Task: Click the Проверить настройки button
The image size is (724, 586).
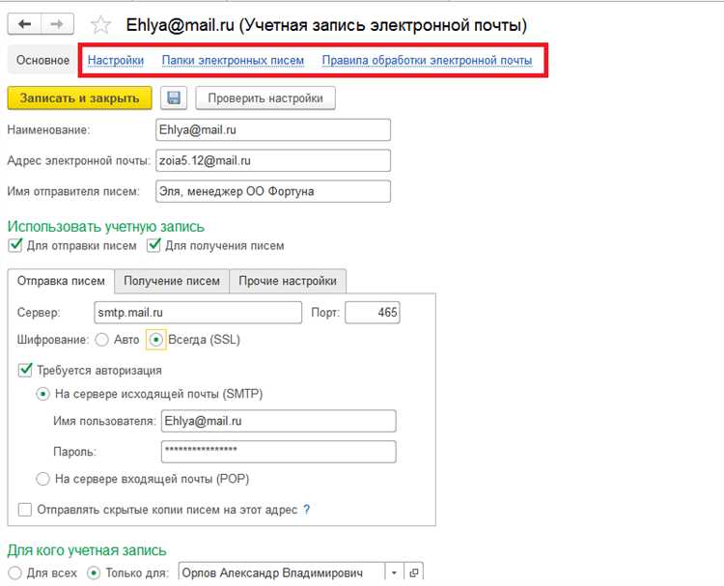Action: pyautogui.click(x=265, y=98)
